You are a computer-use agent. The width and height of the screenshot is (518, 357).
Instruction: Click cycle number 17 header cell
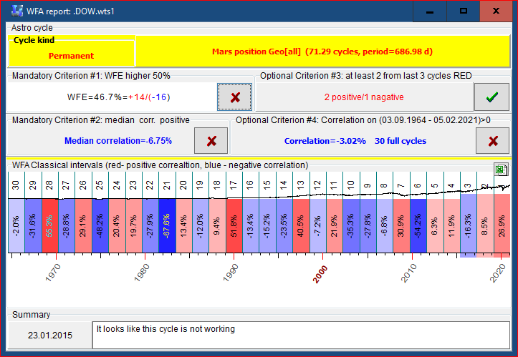pos(234,185)
